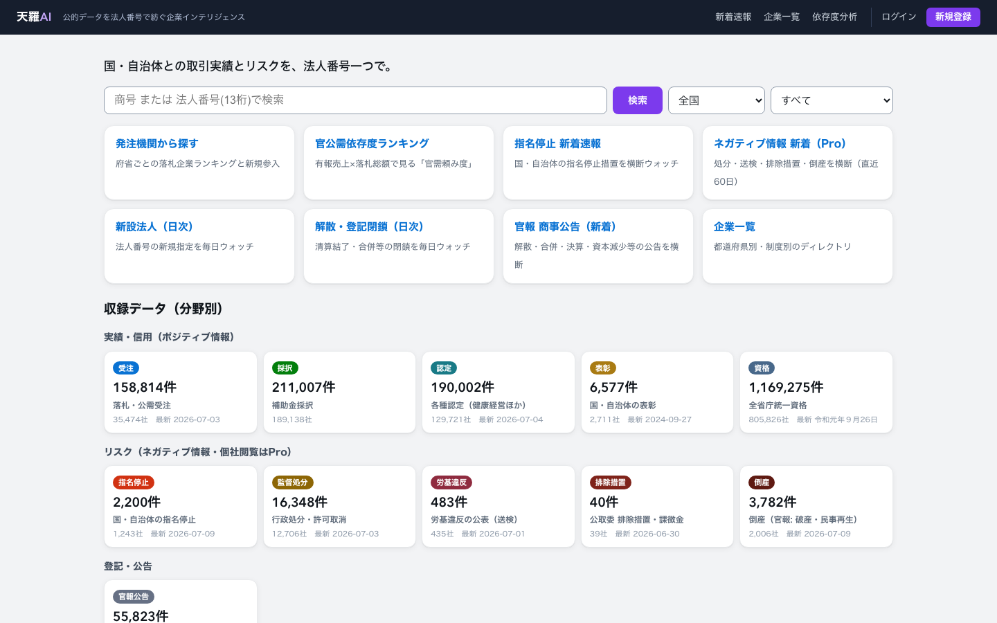Click the gray 官報公告 badge
The height and width of the screenshot is (623, 997).
point(134,597)
